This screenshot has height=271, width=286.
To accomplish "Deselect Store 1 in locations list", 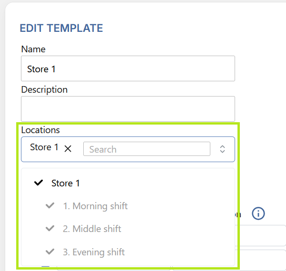I will point(128,183).
